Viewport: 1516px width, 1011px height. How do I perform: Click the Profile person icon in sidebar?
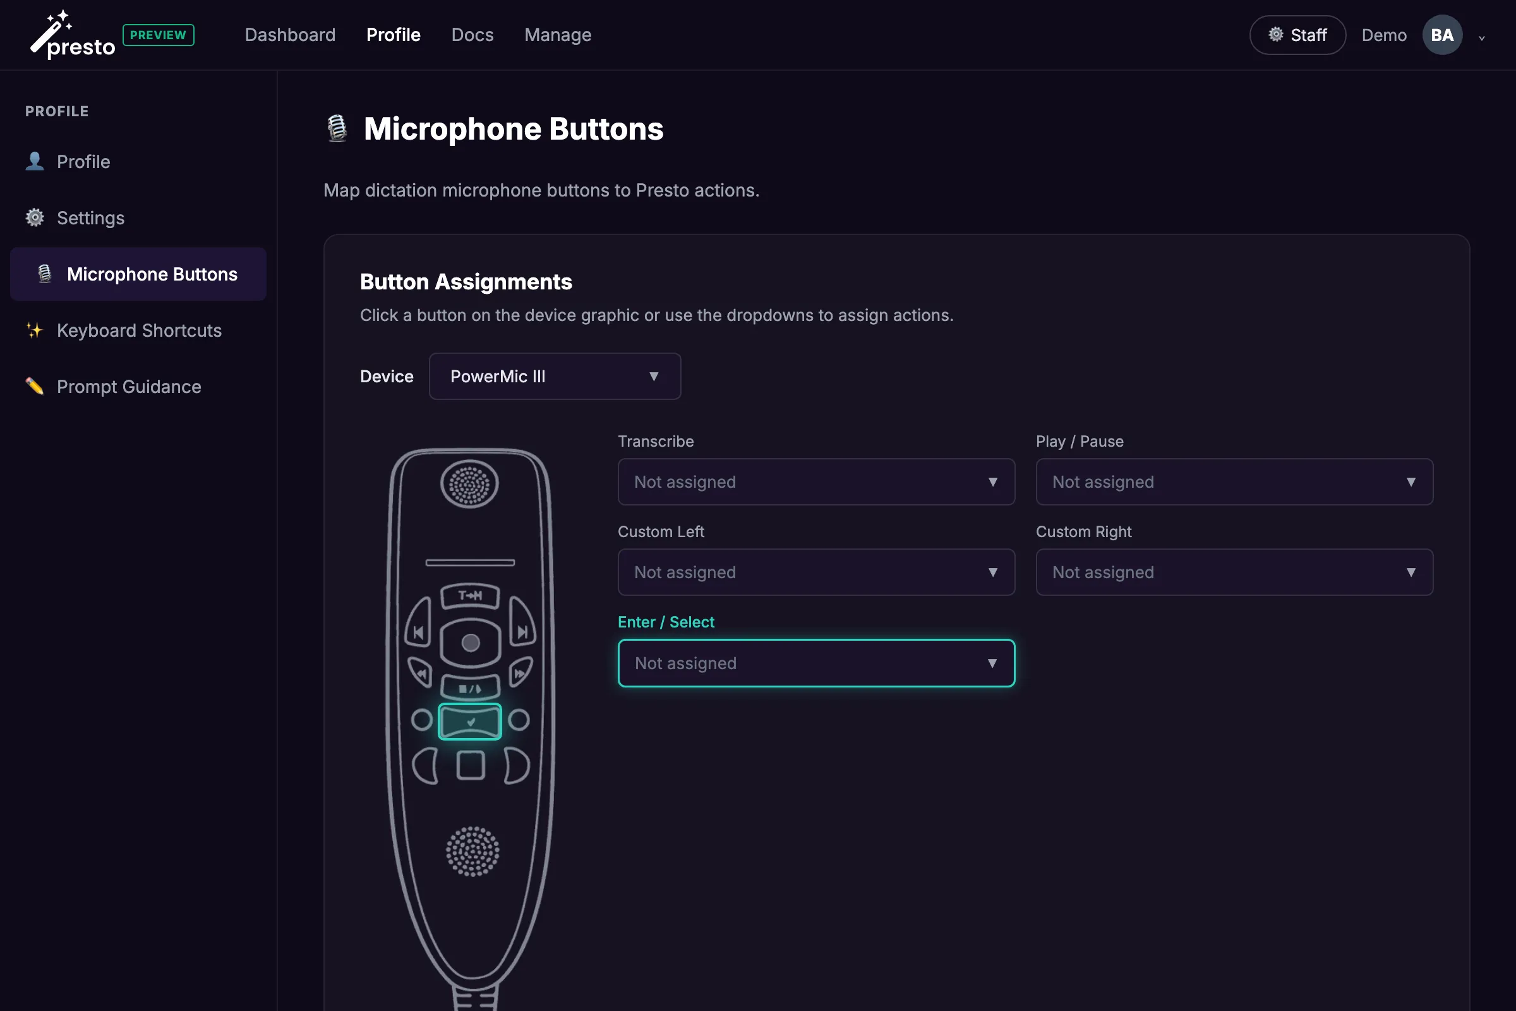35,161
